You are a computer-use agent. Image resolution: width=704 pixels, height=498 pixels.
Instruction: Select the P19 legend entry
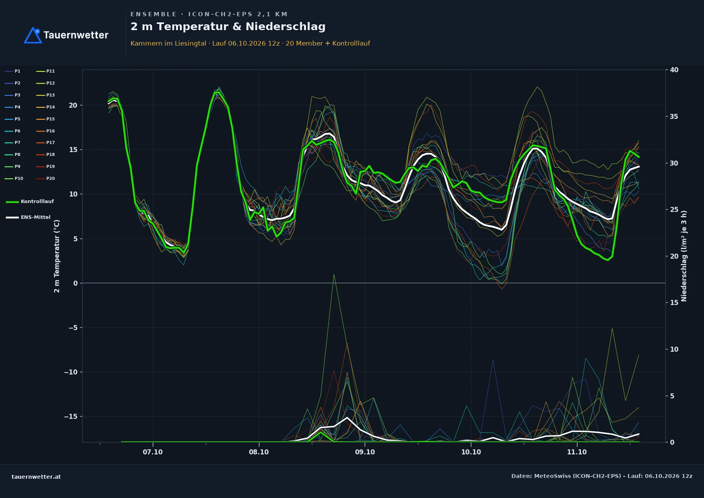(x=46, y=166)
